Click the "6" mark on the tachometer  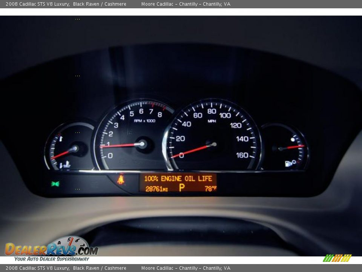pos(141,111)
